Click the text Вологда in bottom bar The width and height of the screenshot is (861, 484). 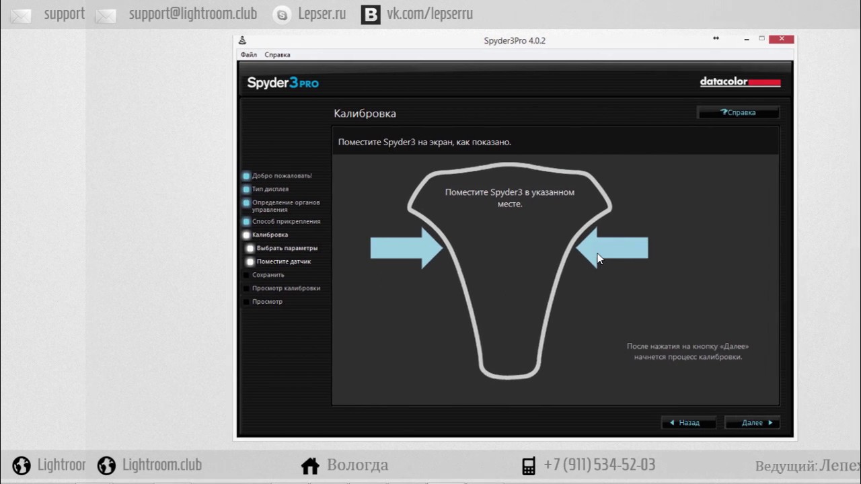[358, 465]
